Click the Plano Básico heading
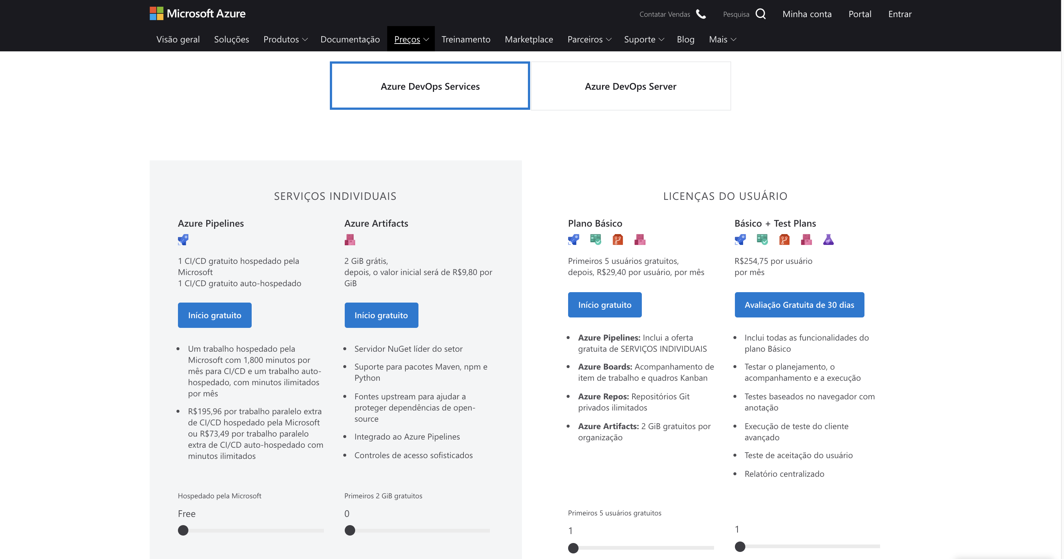The height and width of the screenshot is (559, 1064). pyautogui.click(x=595, y=223)
